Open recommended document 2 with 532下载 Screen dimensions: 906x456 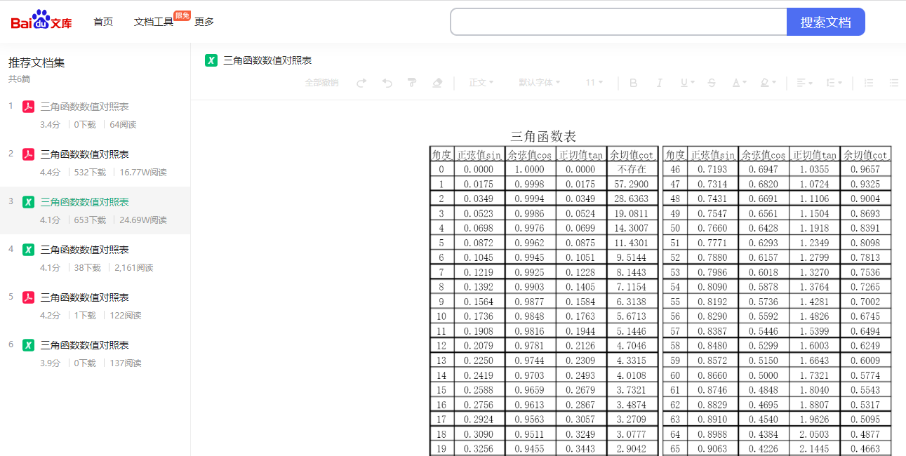[95, 163]
